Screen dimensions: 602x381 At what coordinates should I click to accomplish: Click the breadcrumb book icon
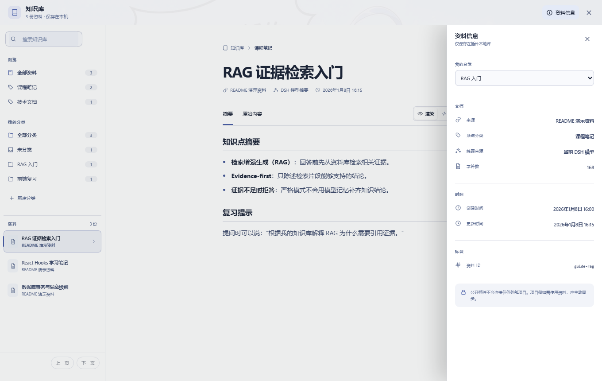click(225, 48)
